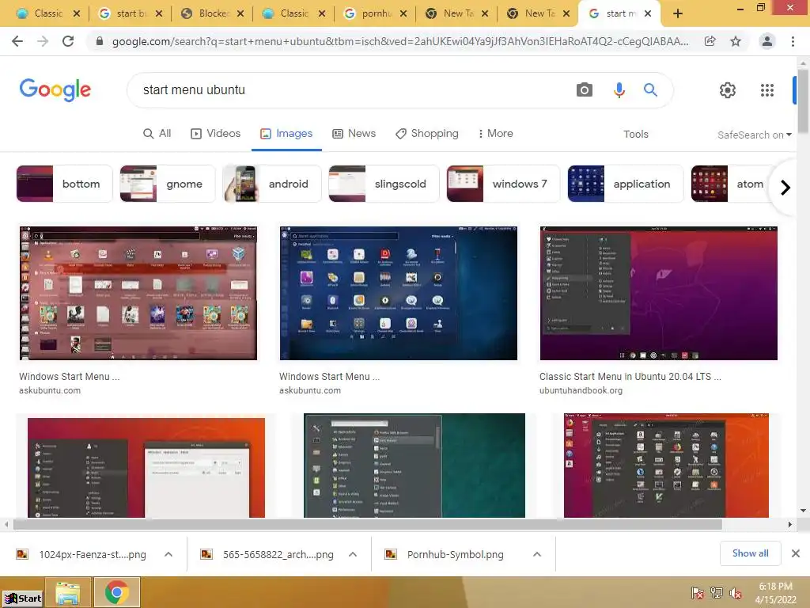This screenshot has height=608, width=810.
Task: Bookmark this page with the star icon
Action: pos(736,41)
